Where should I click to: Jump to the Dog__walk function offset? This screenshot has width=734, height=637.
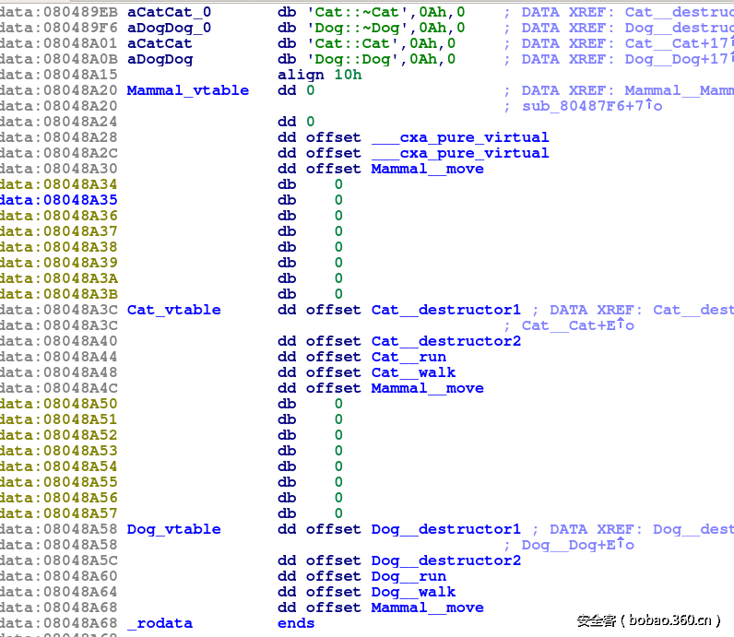tap(413, 592)
